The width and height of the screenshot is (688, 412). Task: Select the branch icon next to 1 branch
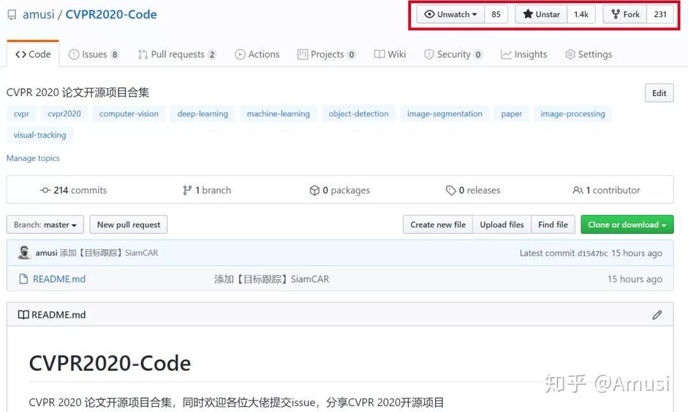click(188, 190)
